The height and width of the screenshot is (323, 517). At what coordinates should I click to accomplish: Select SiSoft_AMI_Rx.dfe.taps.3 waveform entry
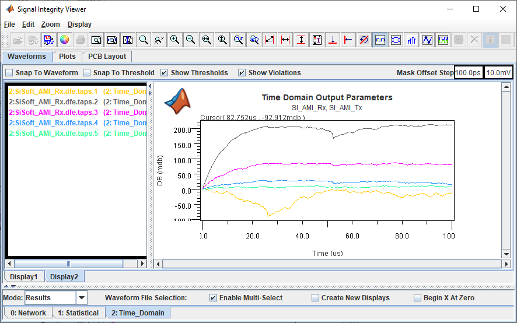pos(53,113)
